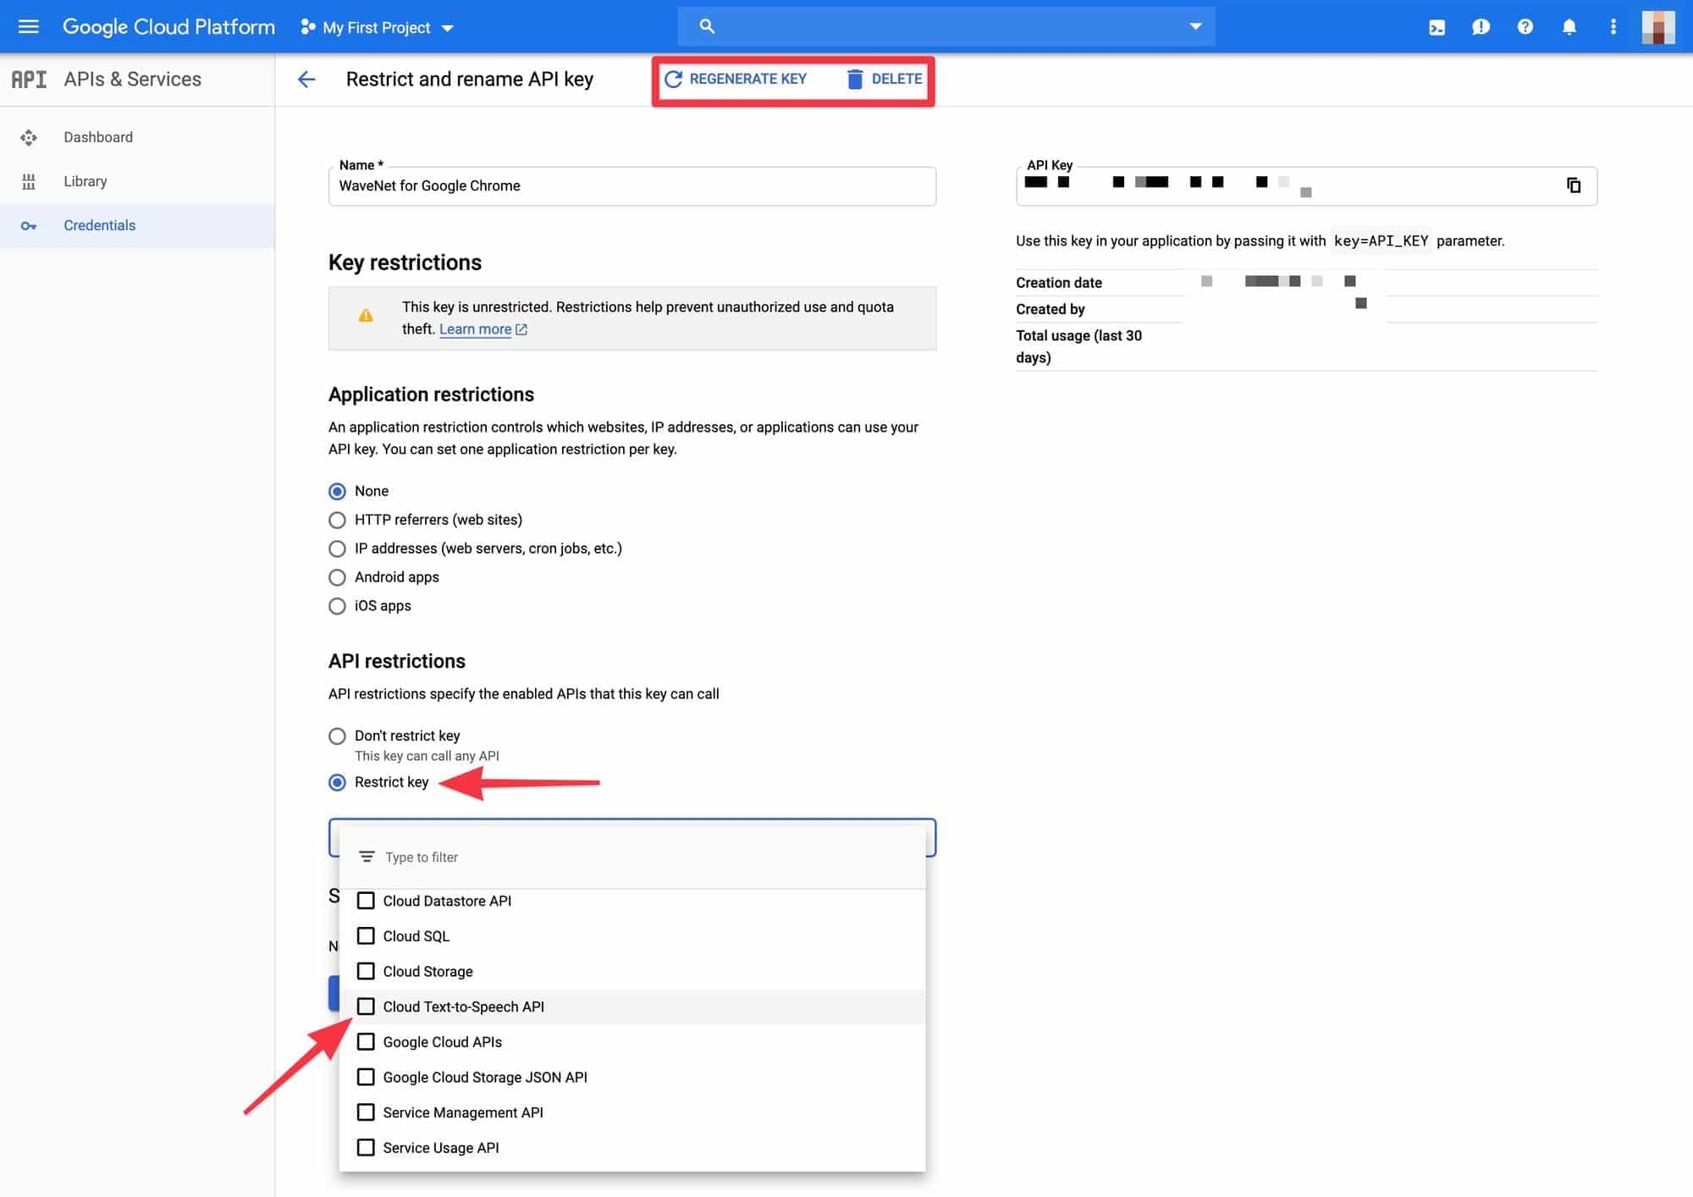Click the 'key=API_KEY' code text
Image resolution: width=1693 pixels, height=1197 pixels.
point(1381,241)
